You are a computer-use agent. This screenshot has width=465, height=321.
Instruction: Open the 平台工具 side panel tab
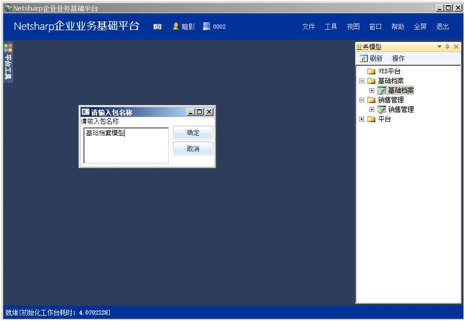click(x=8, y=62)
